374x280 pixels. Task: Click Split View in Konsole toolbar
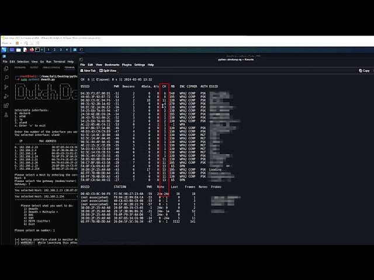tap(108, 71)
